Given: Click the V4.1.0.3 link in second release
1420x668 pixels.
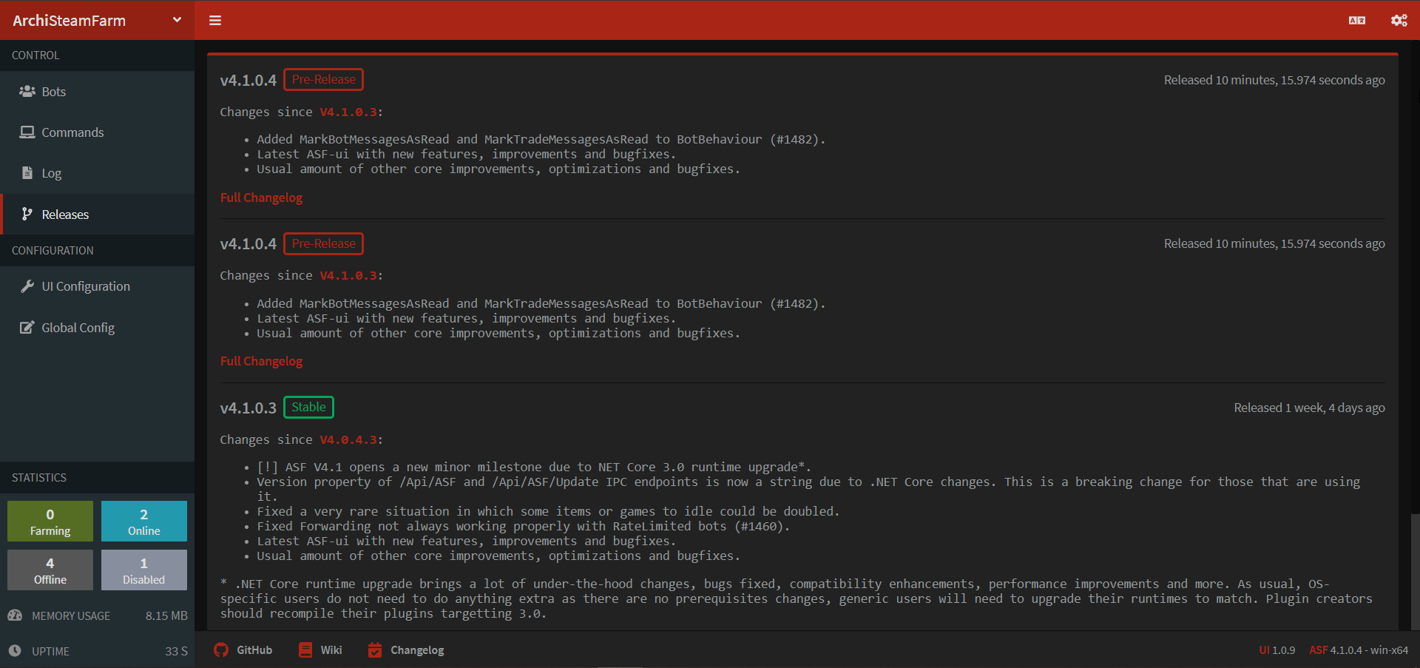Looking at the screenshot, I should click(348, 276).
